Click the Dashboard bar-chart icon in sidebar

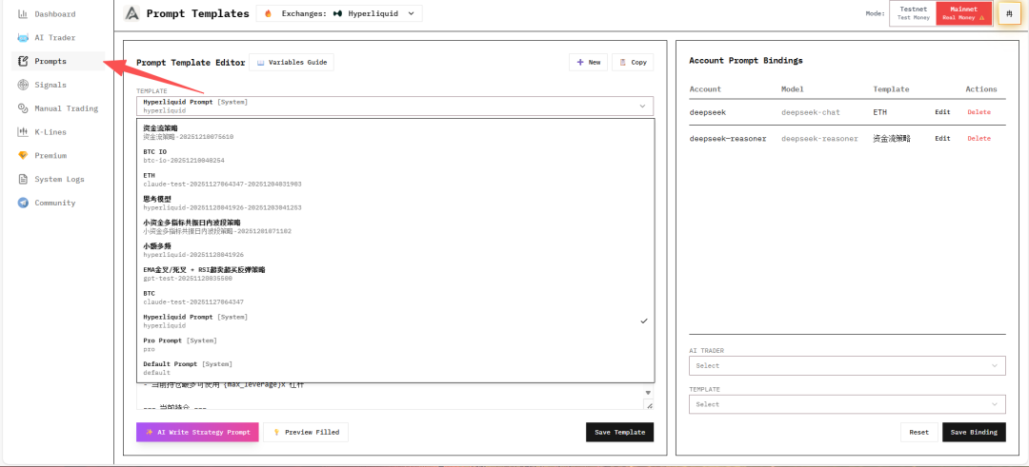tap(23, 13)
